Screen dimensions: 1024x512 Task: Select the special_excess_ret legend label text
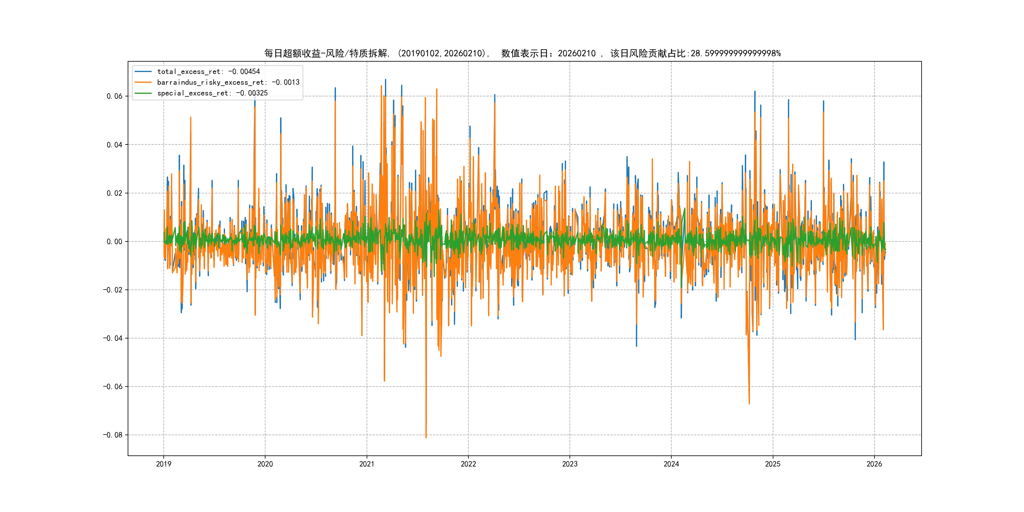click(x=212, y=93)
